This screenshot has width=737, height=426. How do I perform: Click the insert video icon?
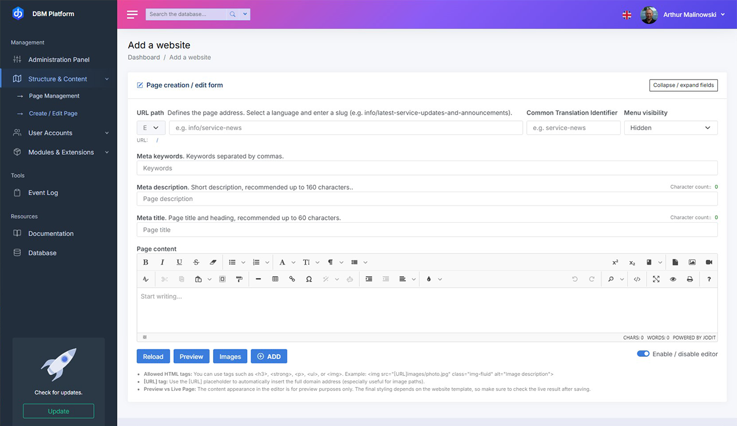pyautogui.click(x=709, y=262)
